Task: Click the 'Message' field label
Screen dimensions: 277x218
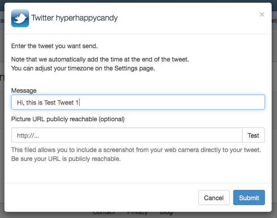Action: coord(24,90)
